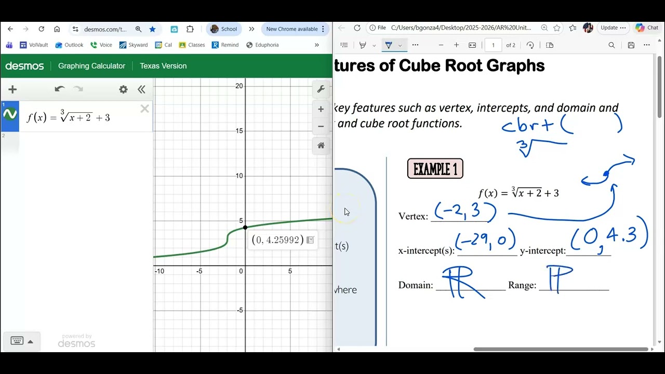Image resolution: width=665 pixels, height=374 pixels.
Task: Open zoom magnifier icon in Chrome address bar
Action: click(138, 29)
